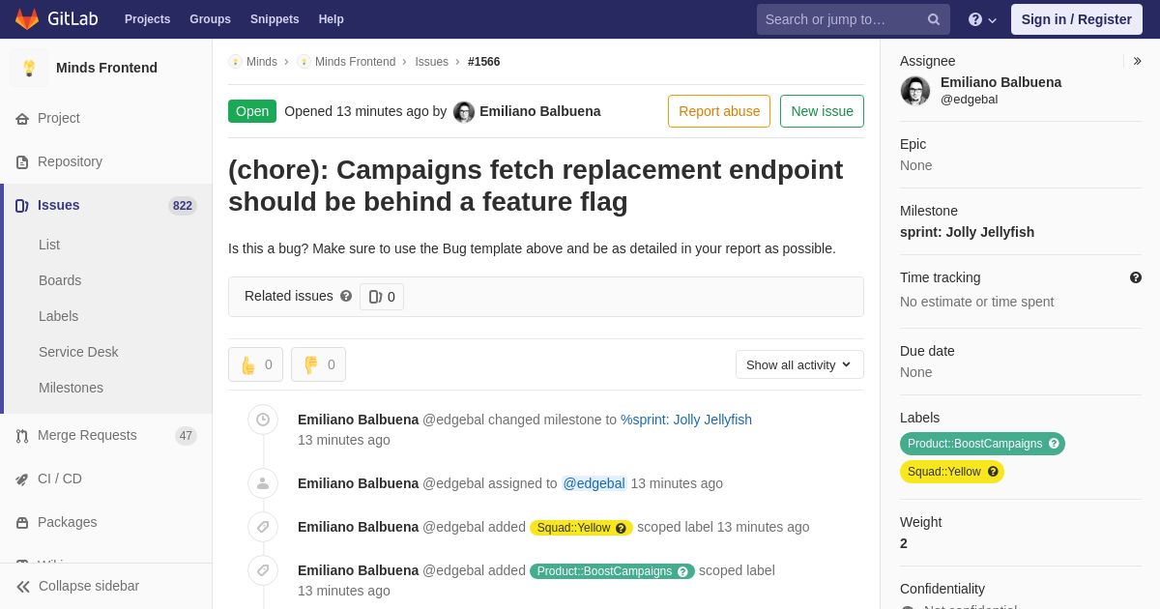Click Related issues help question icon

pos(346,296)
